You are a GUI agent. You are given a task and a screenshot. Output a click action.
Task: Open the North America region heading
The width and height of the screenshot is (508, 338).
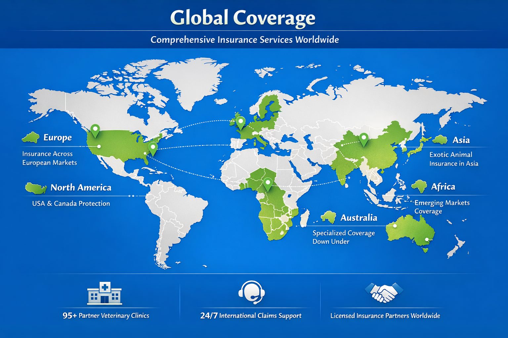(x=81, y=188)
